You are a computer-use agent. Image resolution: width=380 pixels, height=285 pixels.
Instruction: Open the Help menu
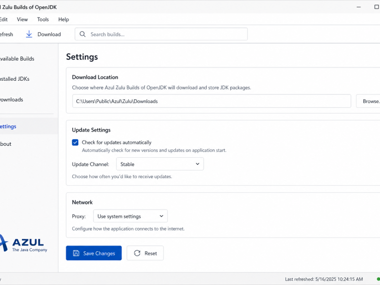64,19
